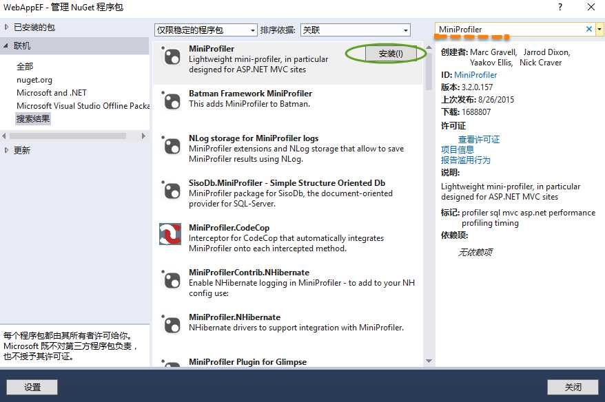
Task: Open the 设置 settings button
Action: [x=32, y=387]
